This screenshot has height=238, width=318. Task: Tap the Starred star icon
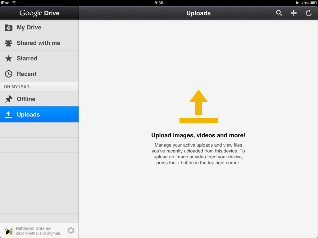8,59
